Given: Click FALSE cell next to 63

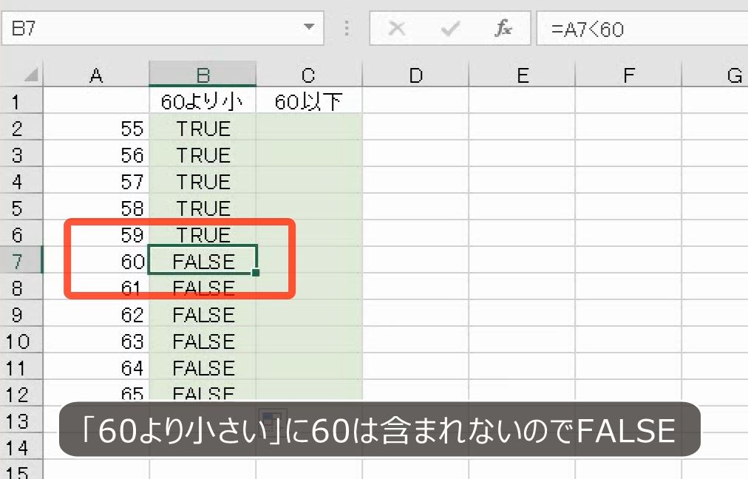Looking at the screenshot, I should (203, 341).
